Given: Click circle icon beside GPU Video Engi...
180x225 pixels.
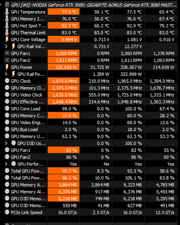Looking at the screenshot, I should click(7, 122).
